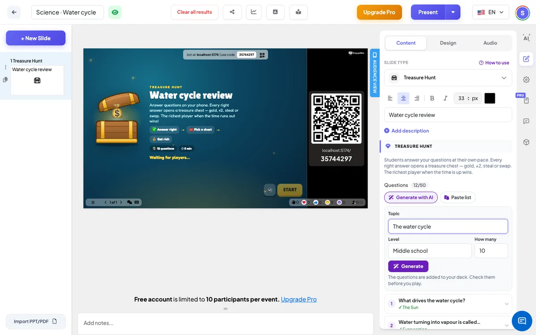Toggle bold formatting
Viewport: 536px width, 335px height.
click(x=432, y=98)
